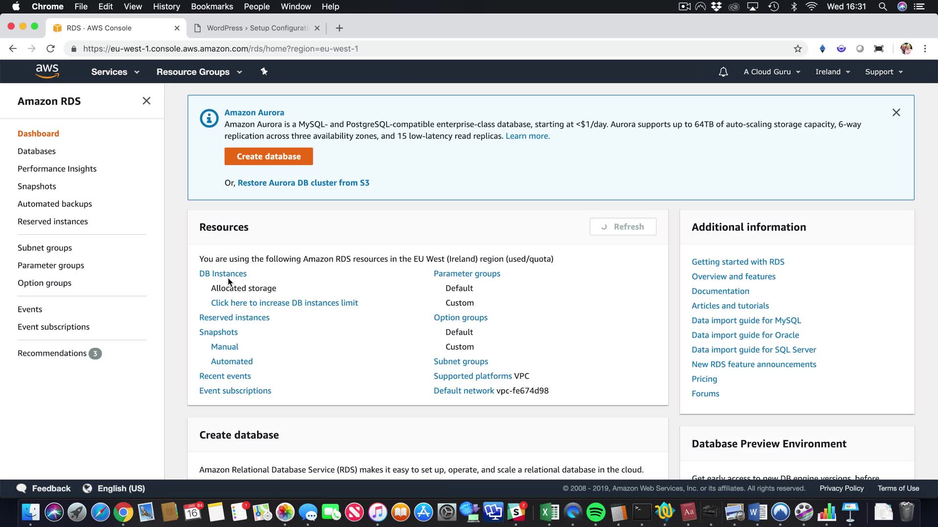The image size is (938, 527).
Task: Open the History menu in menu bar
Action: (x=166, y=6)
